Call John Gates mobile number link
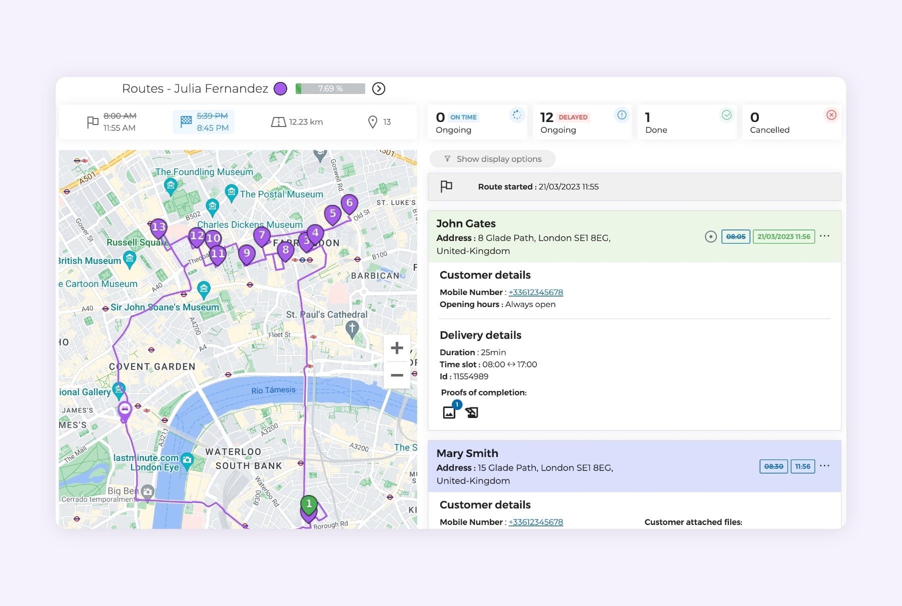Image resolution: width=902 pixels, height=606 pixels. click(535, 292)
